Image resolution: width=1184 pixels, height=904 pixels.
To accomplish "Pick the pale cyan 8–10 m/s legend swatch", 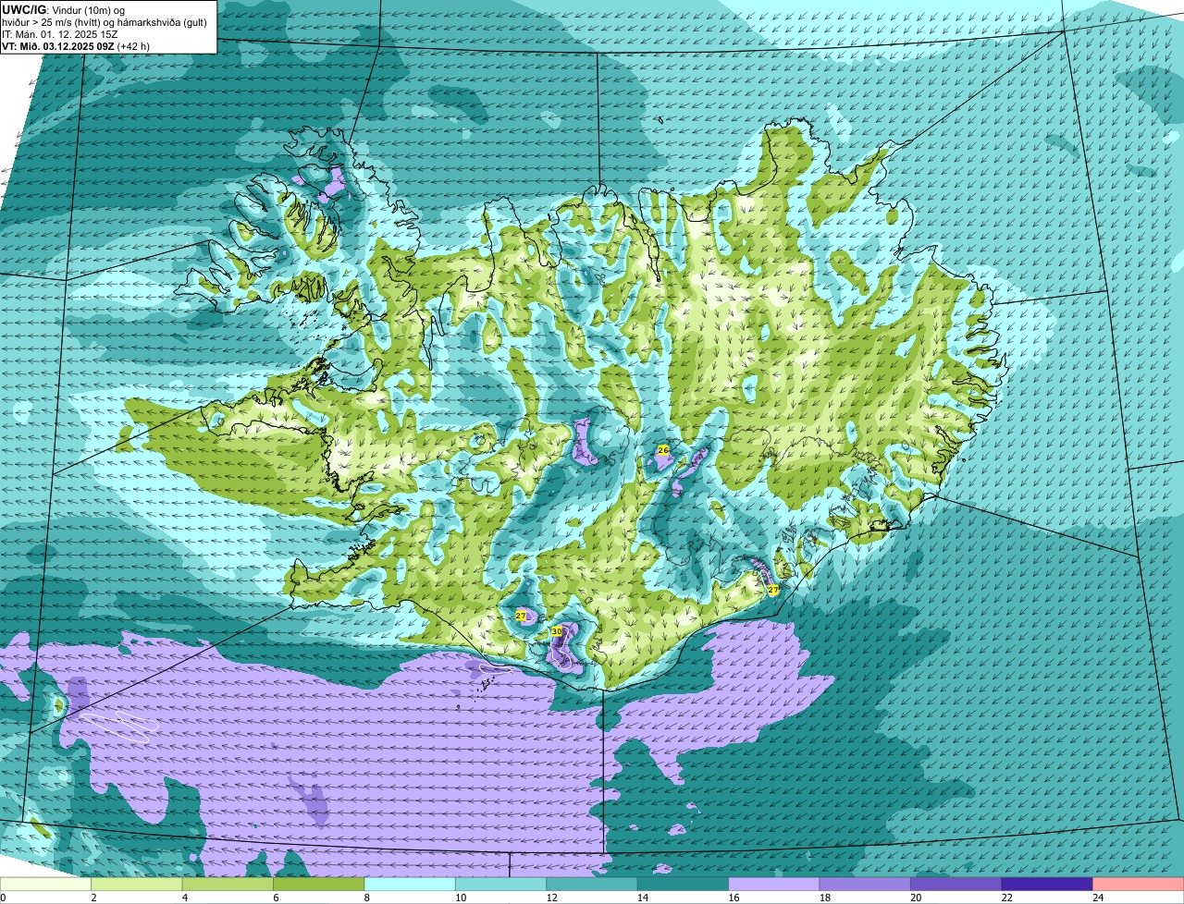I will pos(411,884).
